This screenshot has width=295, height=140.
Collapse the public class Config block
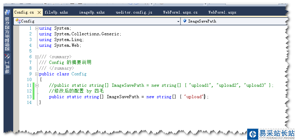tap(37, 74)
